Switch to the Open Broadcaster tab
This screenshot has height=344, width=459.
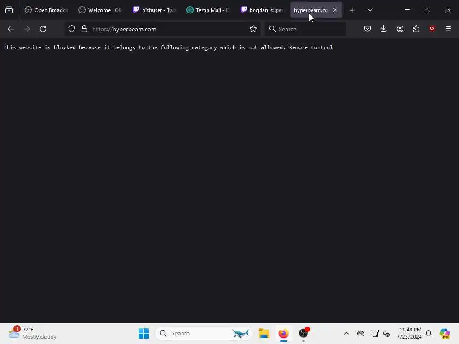click(47, 10)
